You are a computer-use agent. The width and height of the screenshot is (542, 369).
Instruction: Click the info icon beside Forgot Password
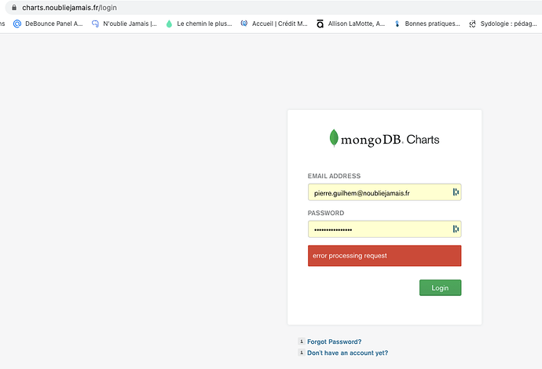click(302, 342)
